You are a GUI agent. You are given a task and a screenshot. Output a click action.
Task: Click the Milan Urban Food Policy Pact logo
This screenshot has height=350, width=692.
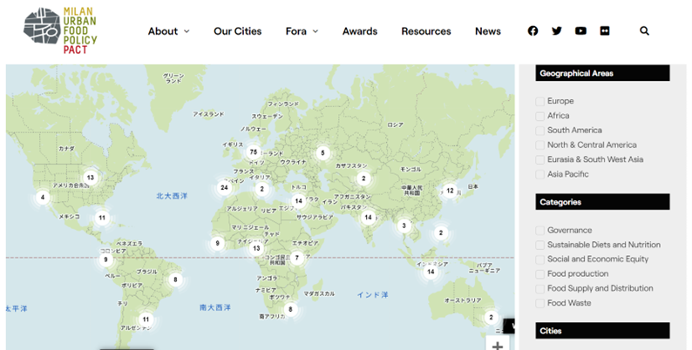[x=60, y=31]
